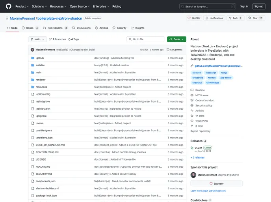Click the tag icon next to 4 Tags
The width and height of the screenshot is (271, 202).
point(69,39)
